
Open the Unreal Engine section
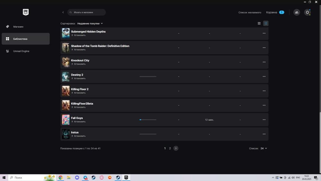pyautogui.click(x=26, y=51)
